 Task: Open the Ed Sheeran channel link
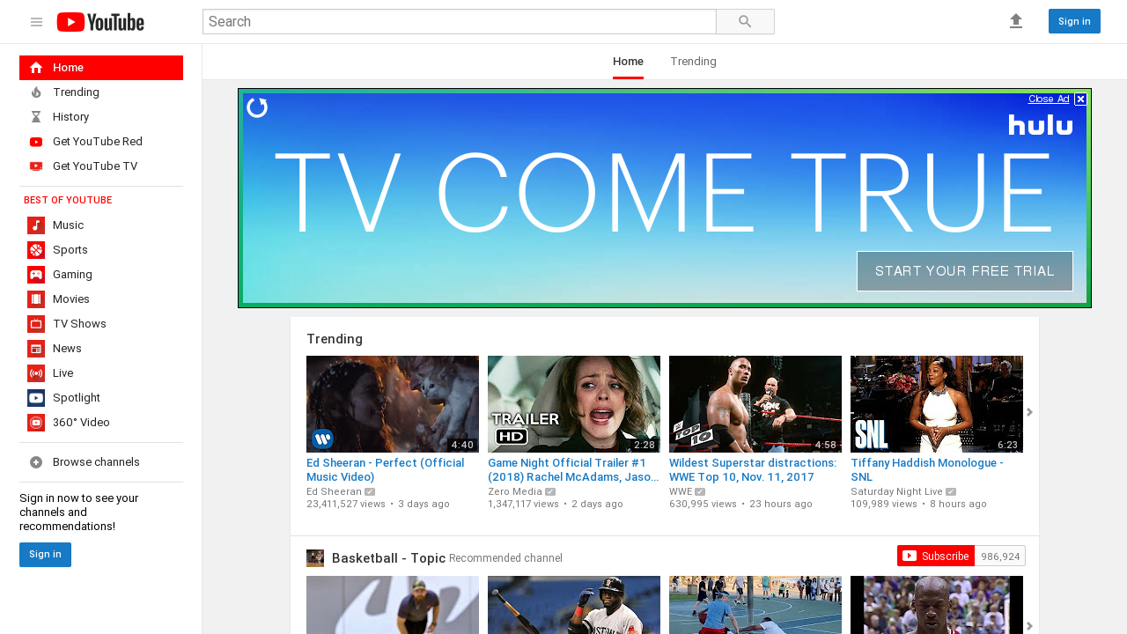tap(334, 491)
